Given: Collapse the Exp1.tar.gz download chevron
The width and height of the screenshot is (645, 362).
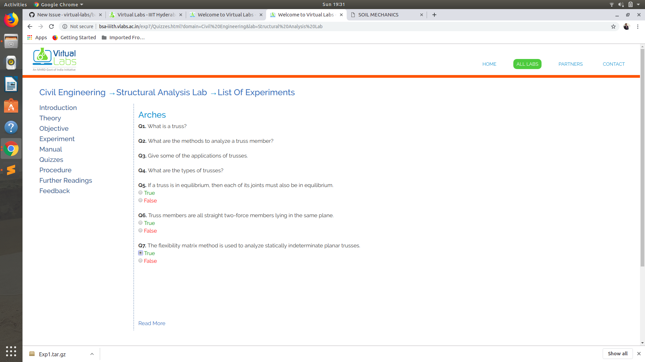Looking at the screenshot, I should 92,354.
